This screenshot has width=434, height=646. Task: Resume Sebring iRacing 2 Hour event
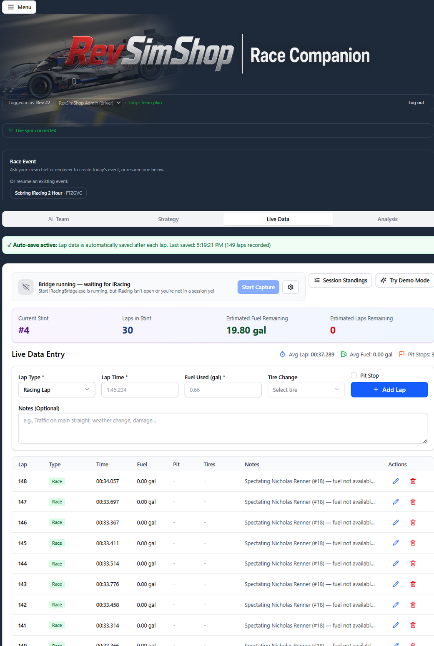[48, 193]
